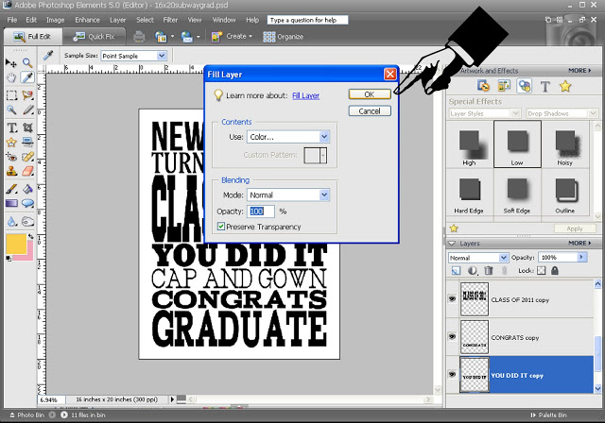Click the yellow foreground color swatch
The width and height of the screenshot is (605, 423).
[x=16, y=244]
